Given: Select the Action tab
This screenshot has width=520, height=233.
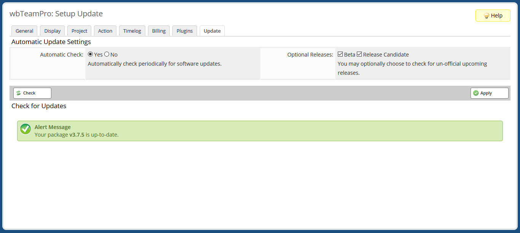Looking at the screenshot, I should point(105,31).
